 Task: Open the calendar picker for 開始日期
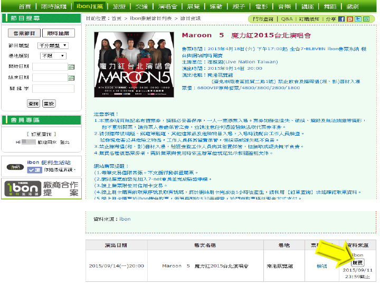coord(71,66)
